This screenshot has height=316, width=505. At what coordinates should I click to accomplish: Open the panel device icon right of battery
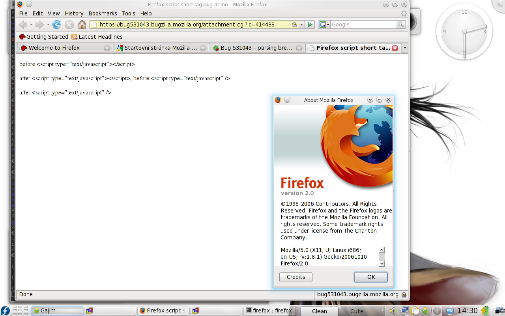coord(499,311)
